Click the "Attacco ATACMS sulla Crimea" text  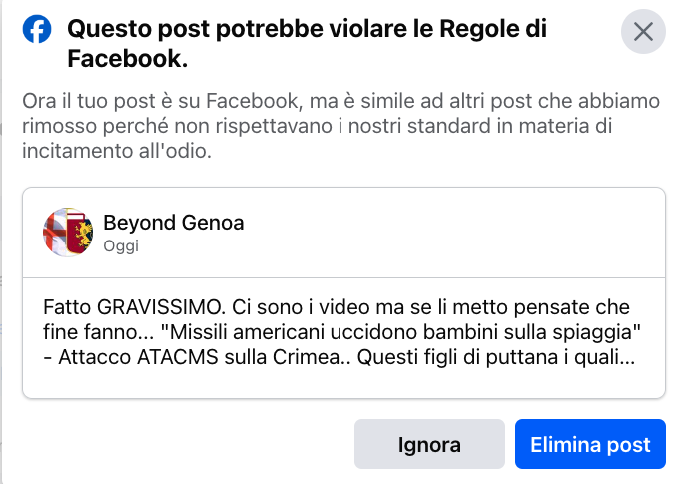[x=199, y=357]
